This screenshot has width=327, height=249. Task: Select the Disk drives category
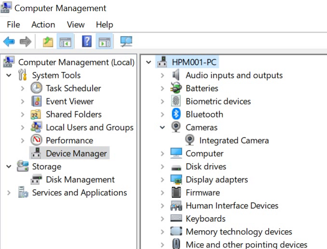tap(206, 166)
